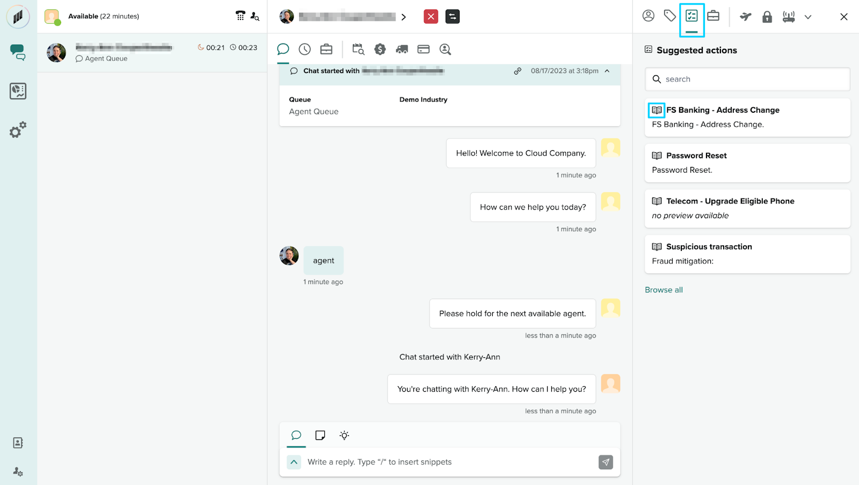Open the delivery truck icon
Viewport: 859px width, 485px height.
(402, 49)
